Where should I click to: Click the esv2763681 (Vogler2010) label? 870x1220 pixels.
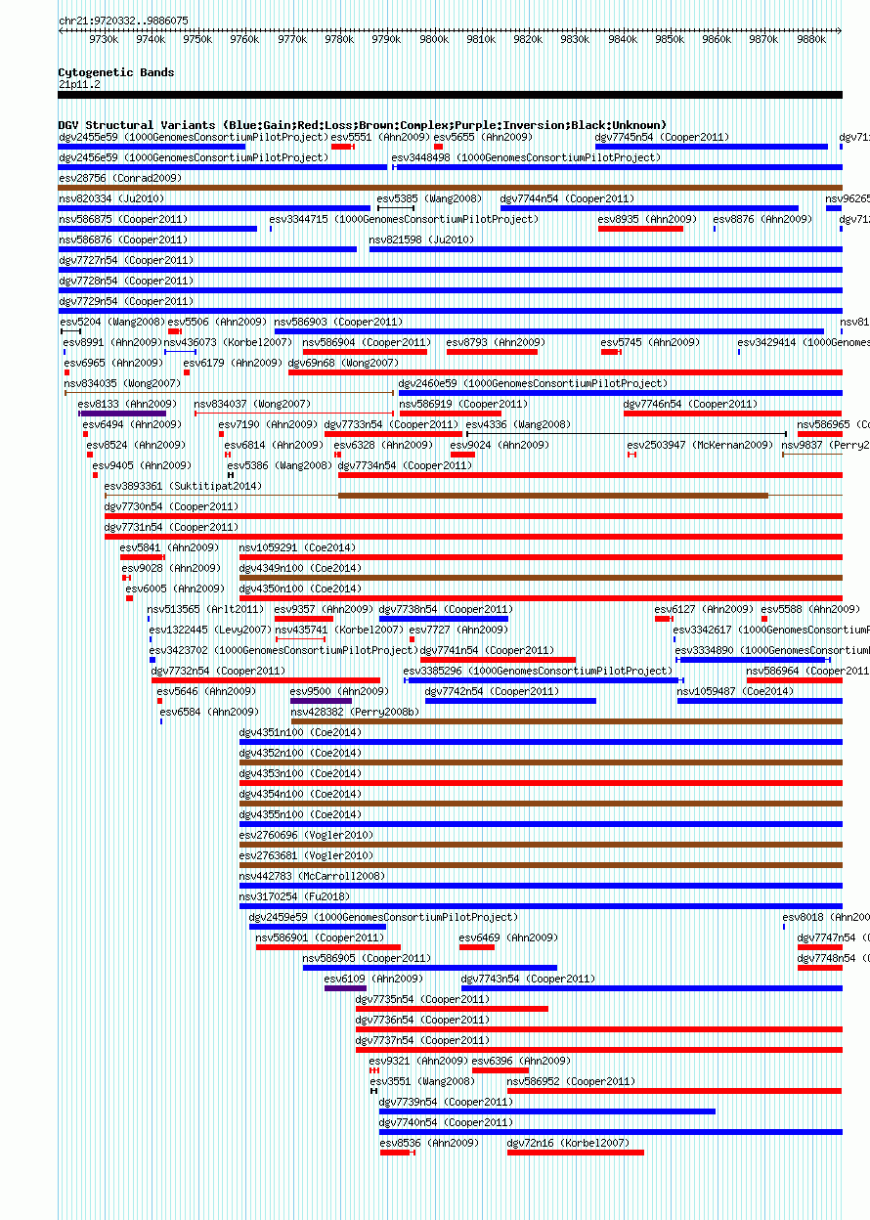[x=306, y=855]
